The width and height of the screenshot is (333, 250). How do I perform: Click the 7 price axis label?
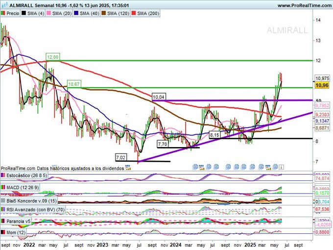(317, 162)
